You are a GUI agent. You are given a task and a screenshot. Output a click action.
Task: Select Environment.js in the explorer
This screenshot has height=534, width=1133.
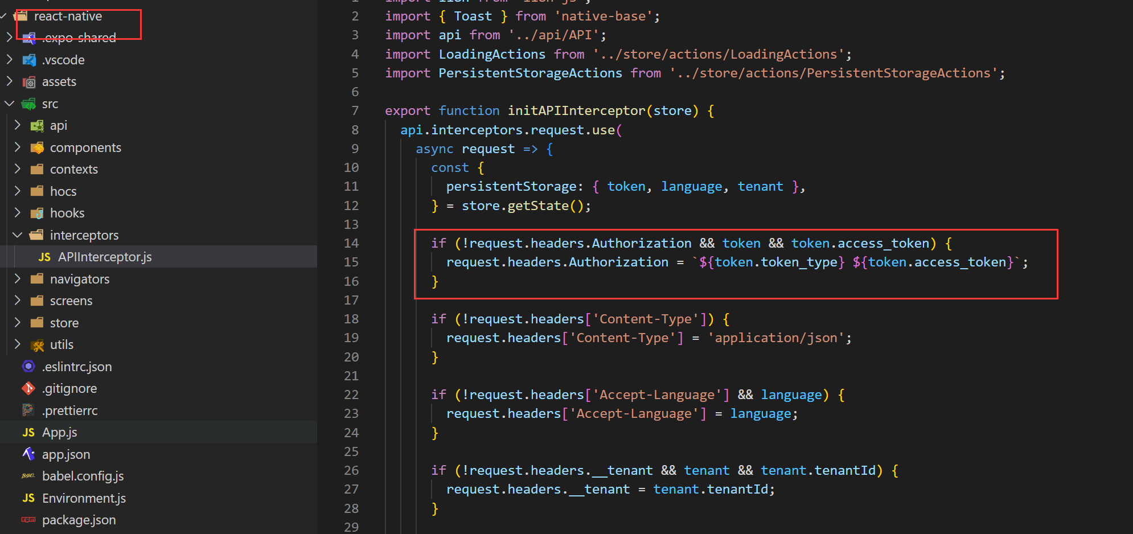click(84, 499)
